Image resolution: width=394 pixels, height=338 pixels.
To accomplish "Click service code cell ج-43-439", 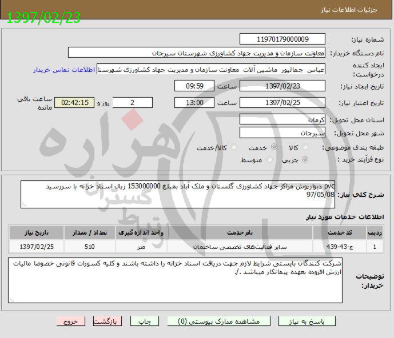I will [x=340, y=247].
